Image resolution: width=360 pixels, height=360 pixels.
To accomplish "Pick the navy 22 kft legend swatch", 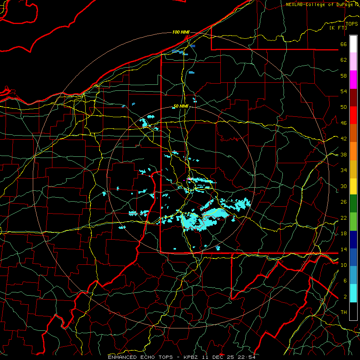I will (x=353, y=240).
